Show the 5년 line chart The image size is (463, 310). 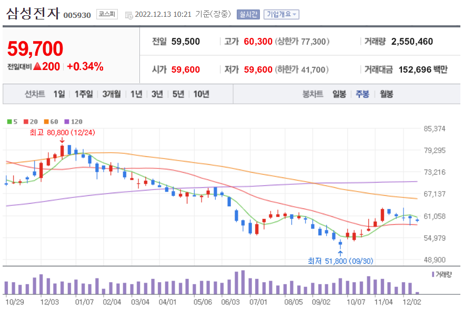click(x=178, y=94)
